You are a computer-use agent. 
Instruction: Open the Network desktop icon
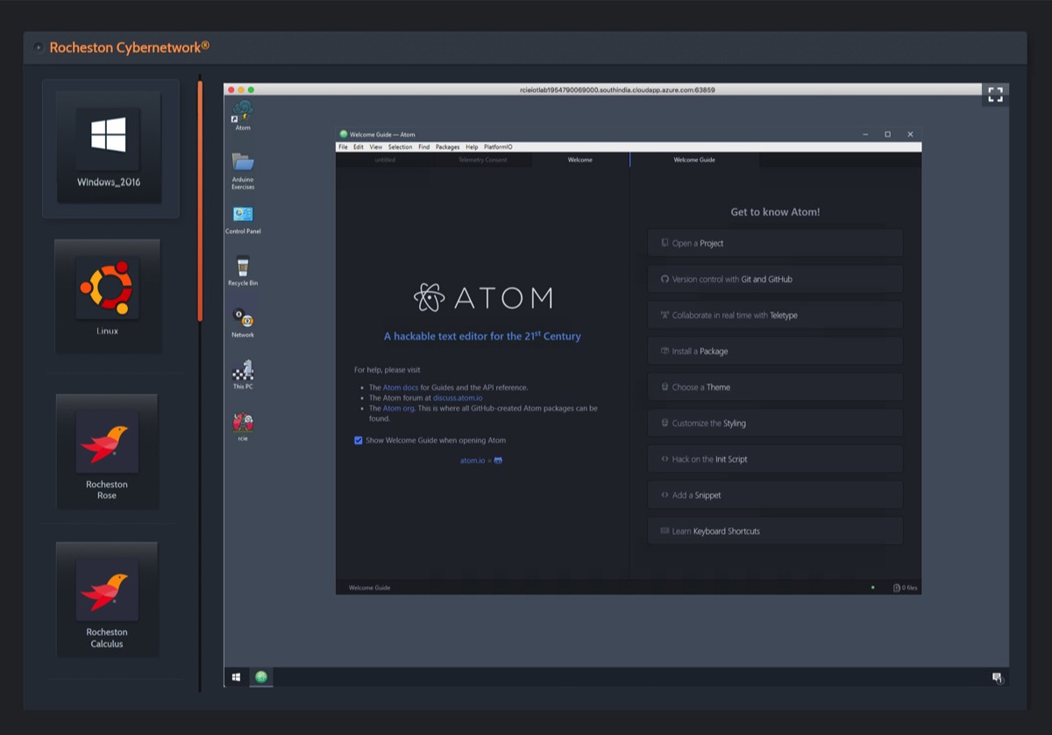click(x=243, y=323)
